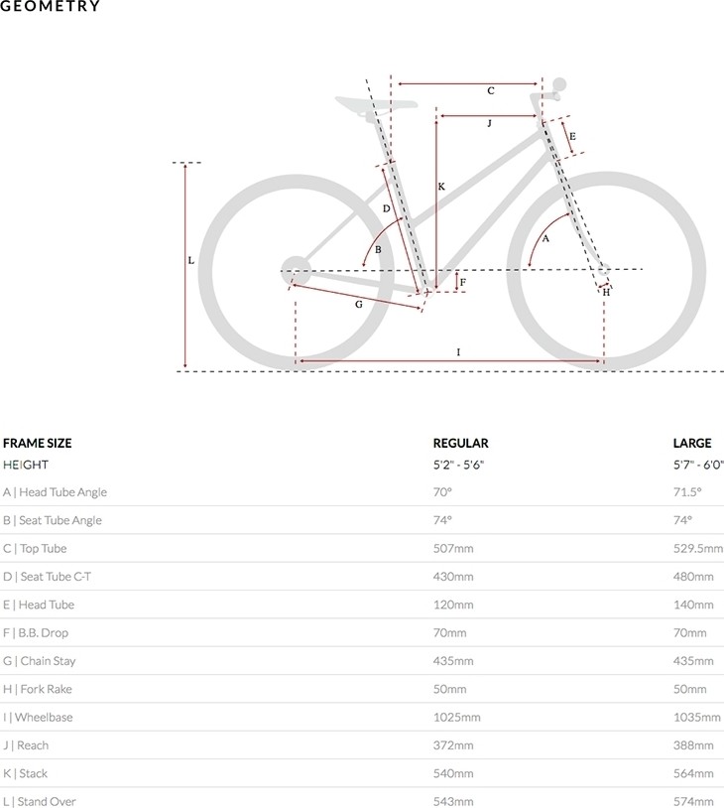Click the letter G chain stay label on diagram
Screen dimensions: 724x808
pyautogui.click(x=359, y=304)
